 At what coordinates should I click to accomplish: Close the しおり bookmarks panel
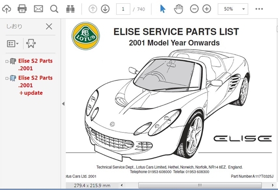[x=49, y=26]
